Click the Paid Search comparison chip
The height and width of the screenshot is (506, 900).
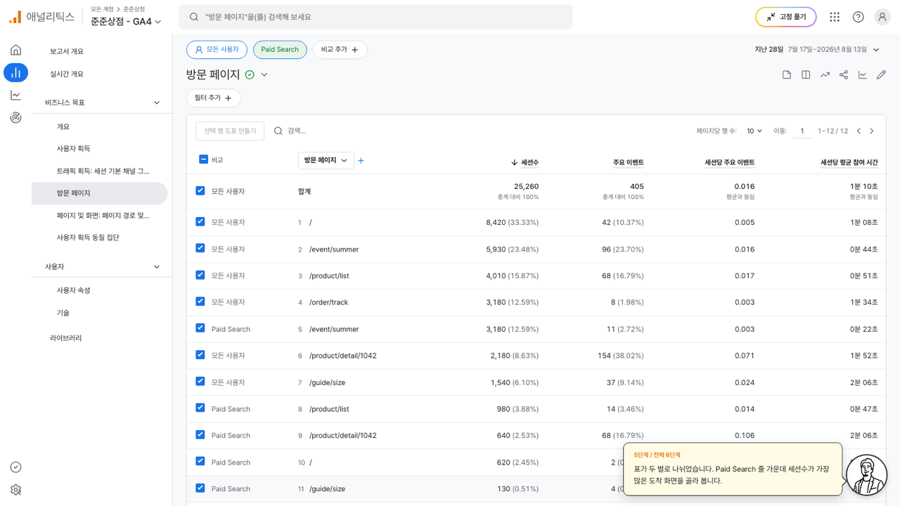pos(280,50)
